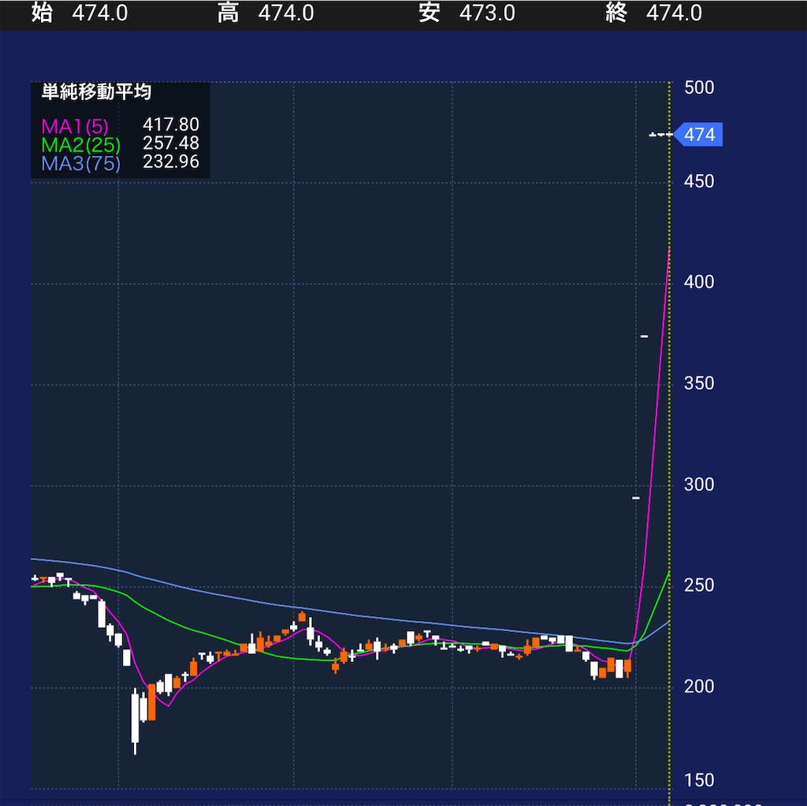Click the 350 price axis label
The image size is (807, 806).
[699, 384]
